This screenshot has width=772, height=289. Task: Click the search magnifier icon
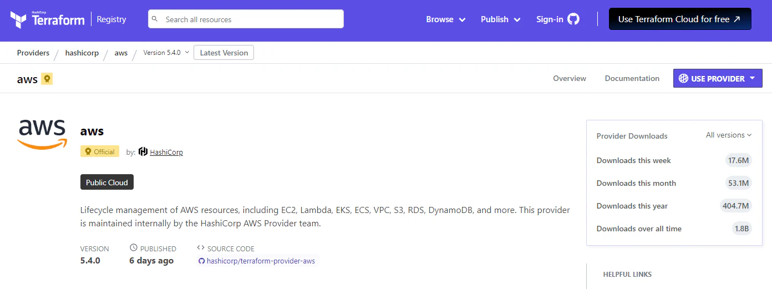155,19
